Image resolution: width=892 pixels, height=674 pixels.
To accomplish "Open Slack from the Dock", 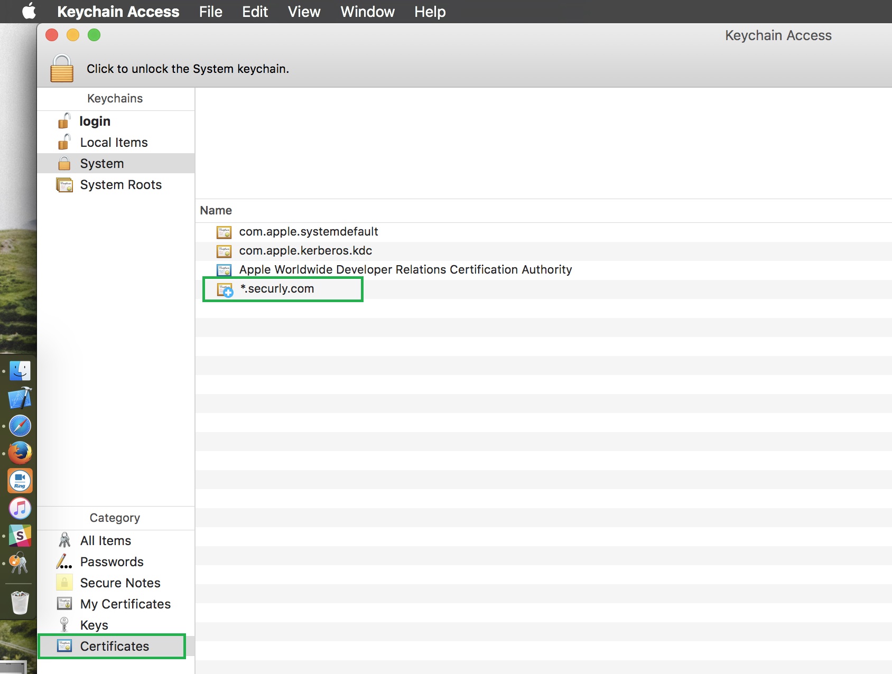I will tap(20, 536).
